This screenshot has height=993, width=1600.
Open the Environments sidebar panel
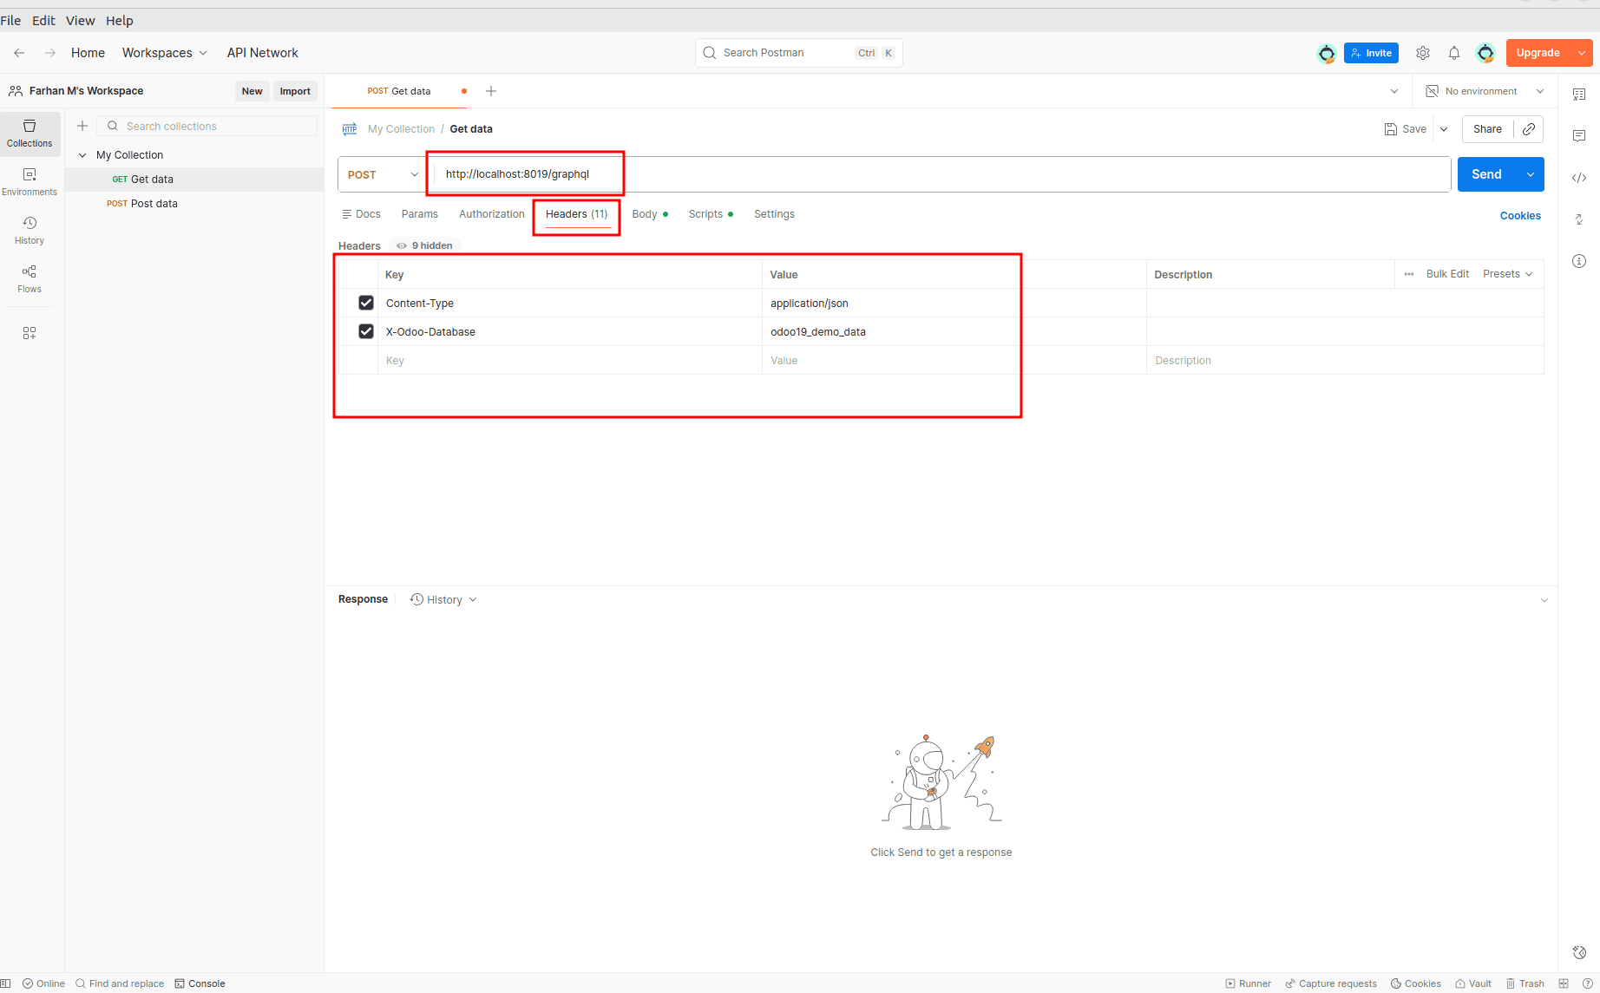click(x=30, y=182)
